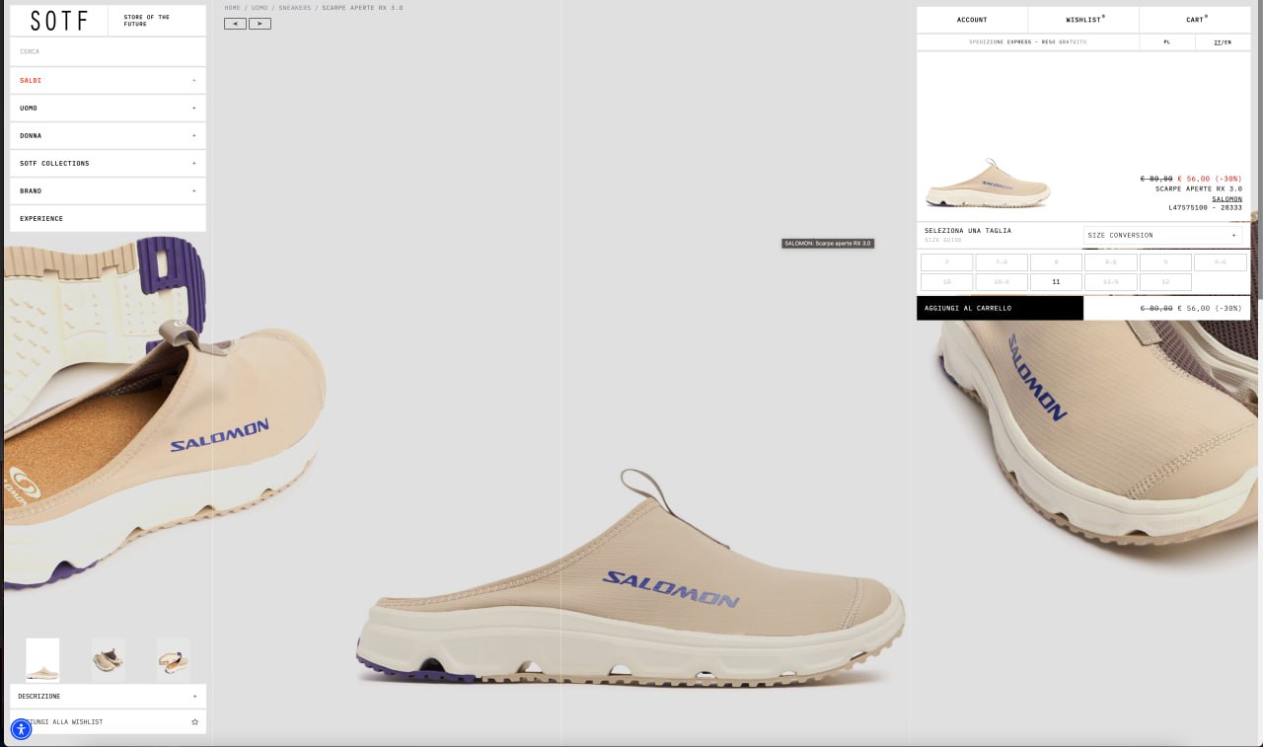Click the small shoe image in product panel
The image size is (1263, 747).
988,185
